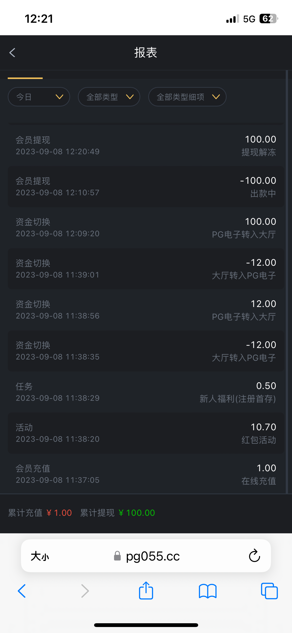This screenshot has height=633, width=292.
Task: Open the 全部类型细项 dropdown
Action: coord(187,97)
